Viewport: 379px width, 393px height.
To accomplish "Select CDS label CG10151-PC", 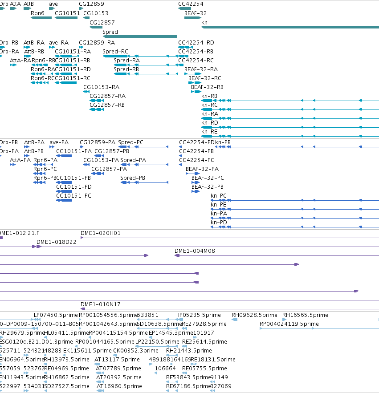I will 74,196.
